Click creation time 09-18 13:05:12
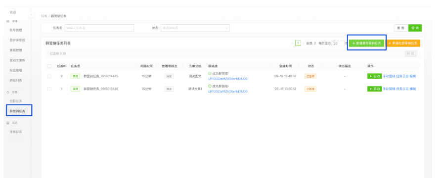The height and width of the screenshot is (186, 442). coord(285,89)
